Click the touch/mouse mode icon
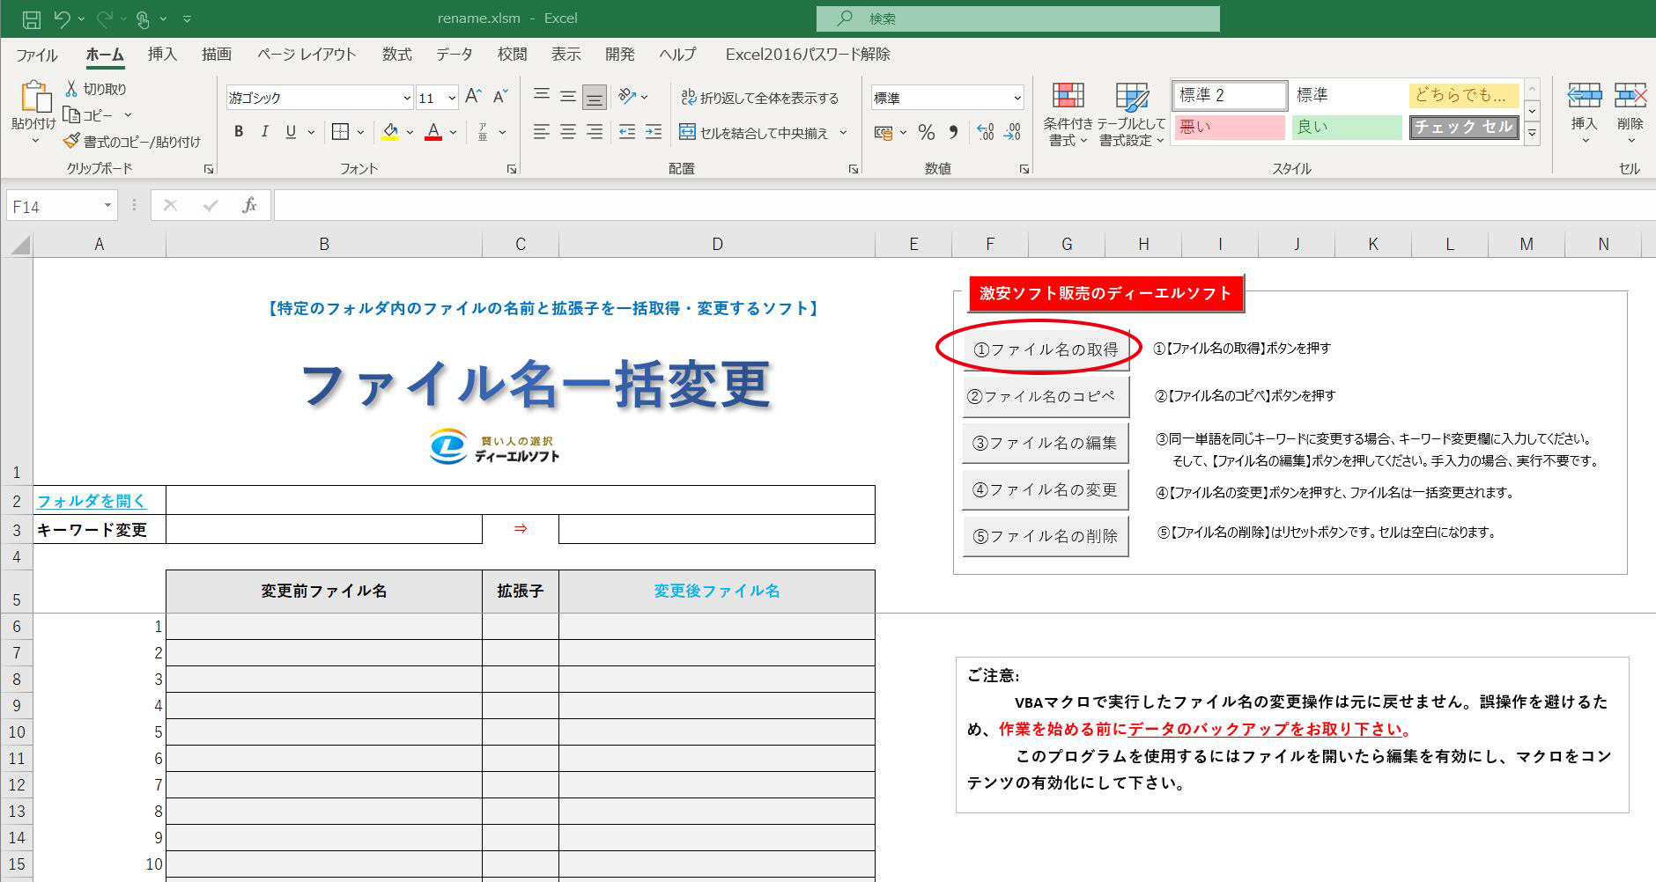This screenshot has height=882, width=1656. tap(143, 18)
